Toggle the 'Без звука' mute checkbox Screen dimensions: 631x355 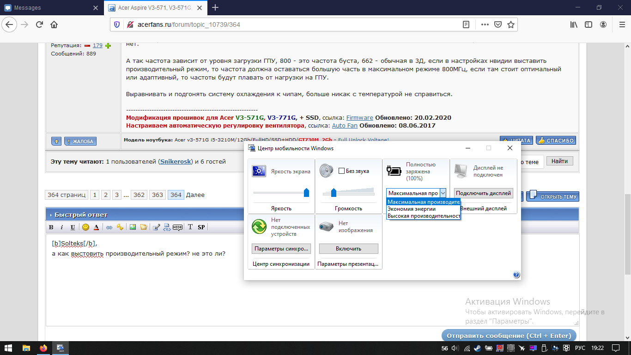point(342,171)
